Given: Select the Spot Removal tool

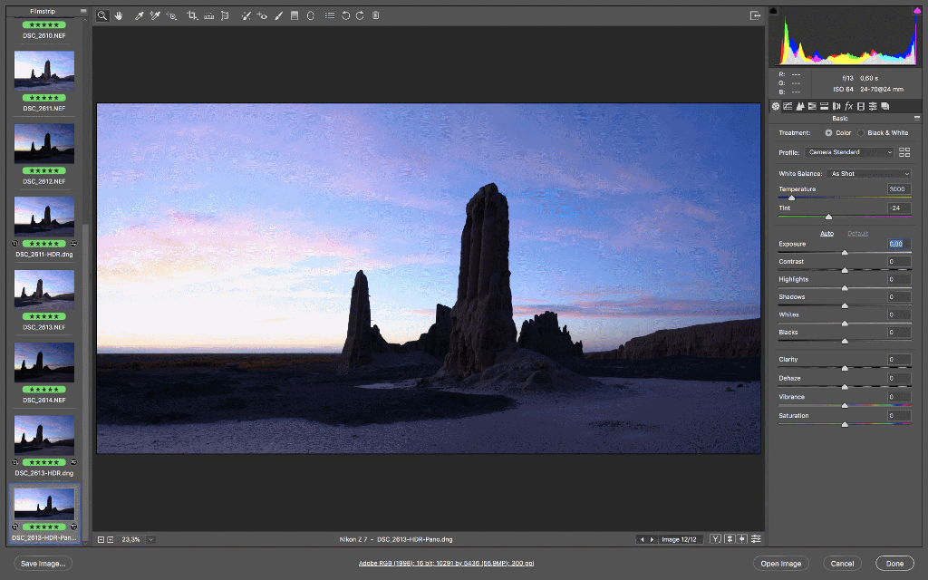Looking at the screenshot, I should pyautogui.click(x=246, y=15).
